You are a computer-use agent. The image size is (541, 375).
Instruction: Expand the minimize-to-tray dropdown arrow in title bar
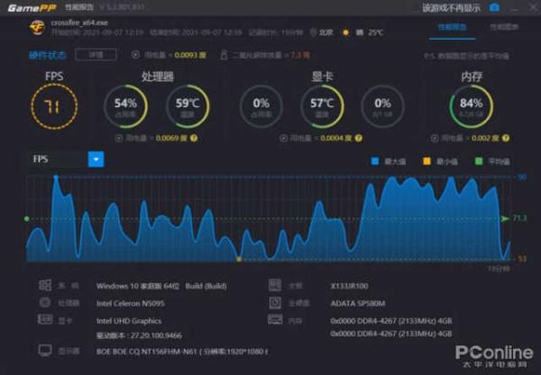coord(516,7)
